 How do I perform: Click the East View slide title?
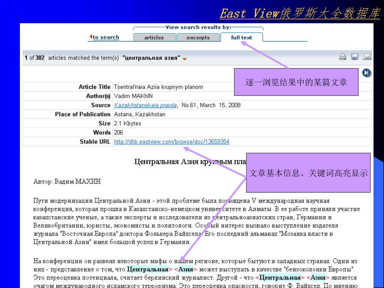click(x=300, y=13)
